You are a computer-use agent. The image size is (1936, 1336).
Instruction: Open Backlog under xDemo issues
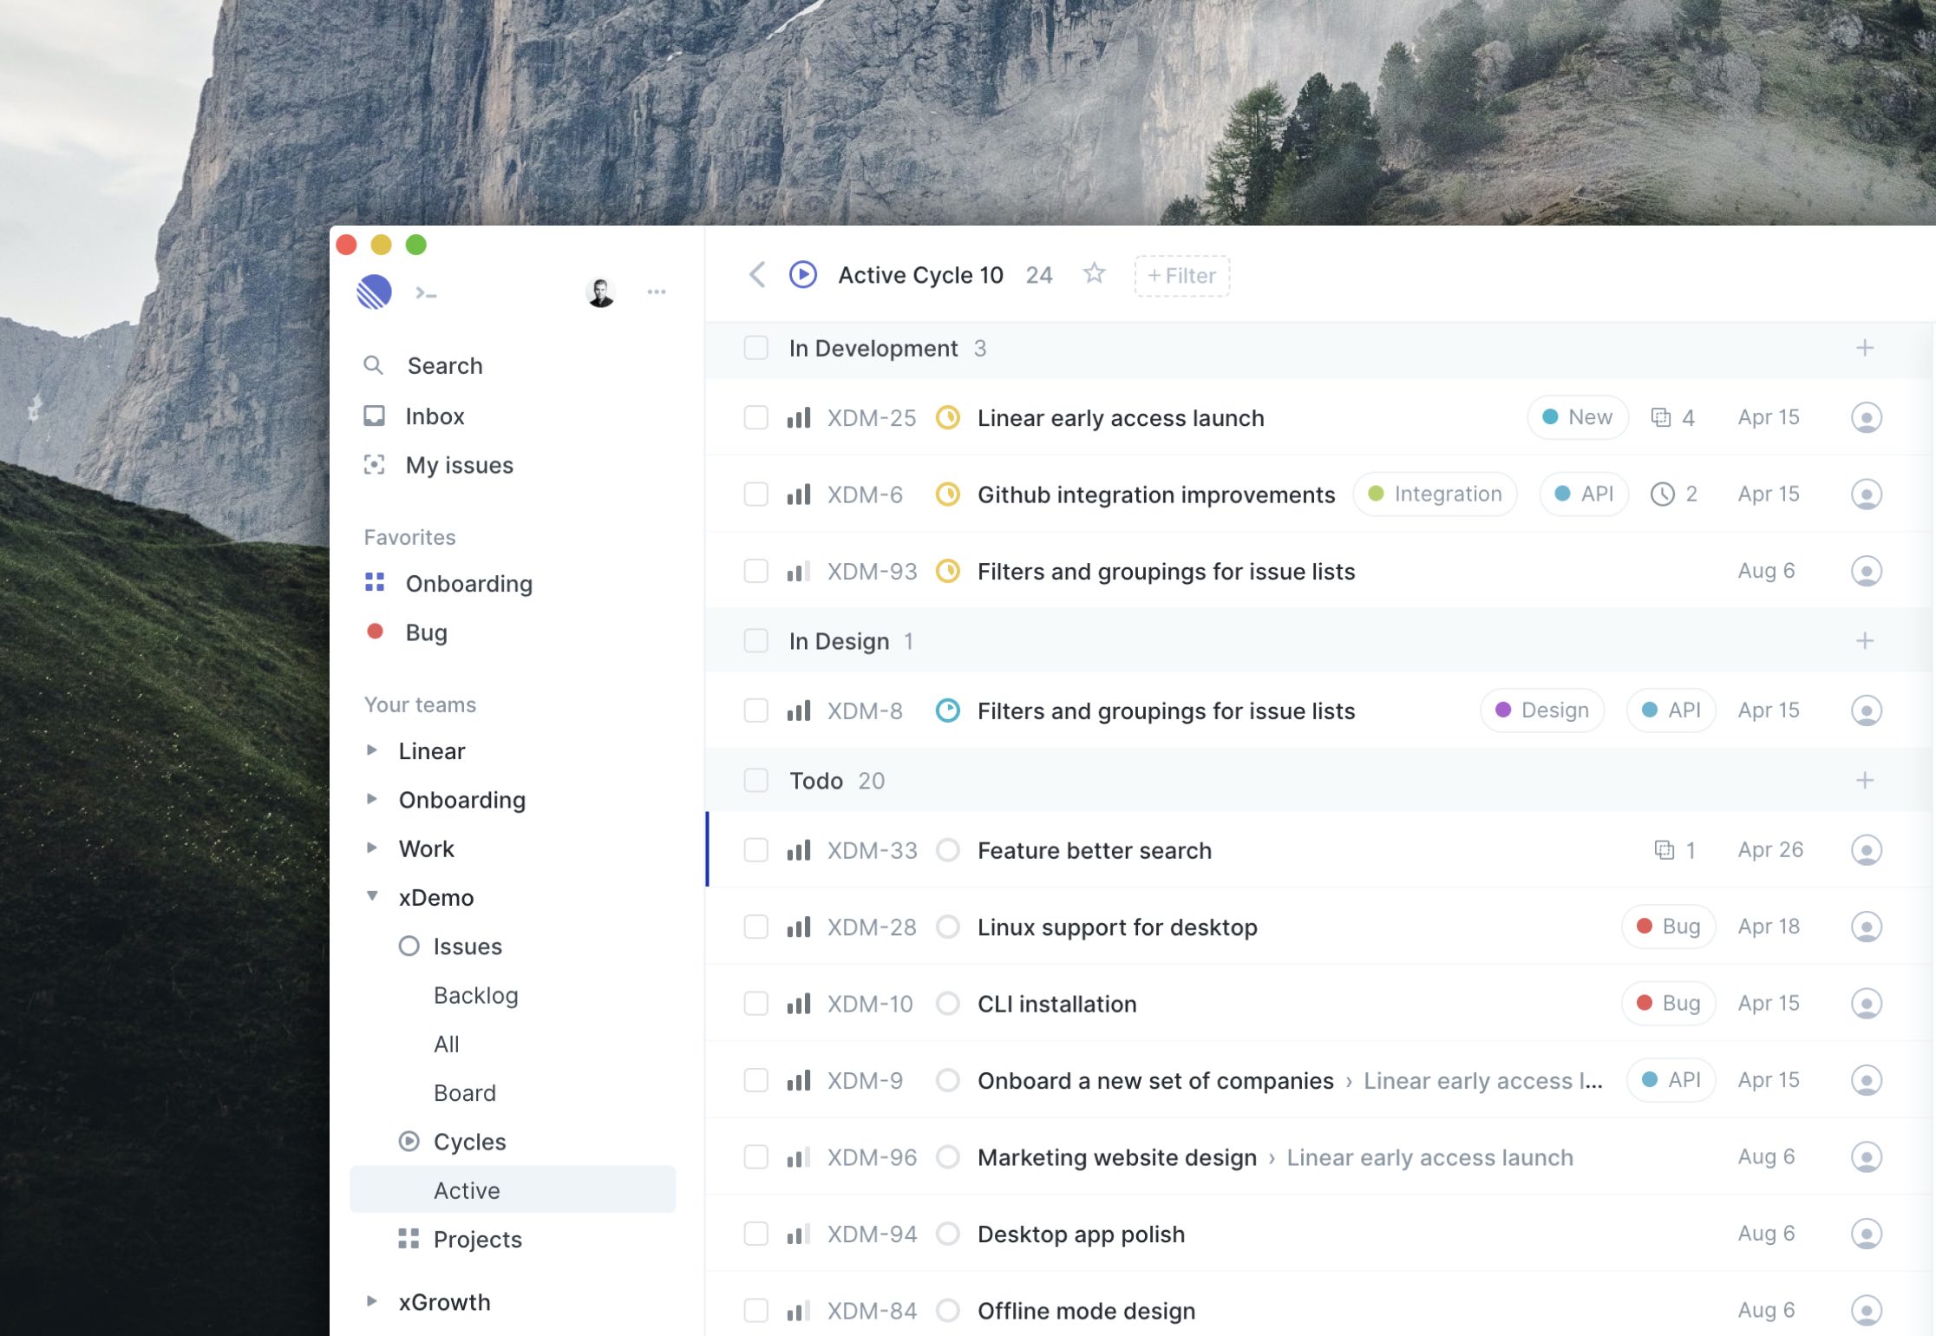475,995
